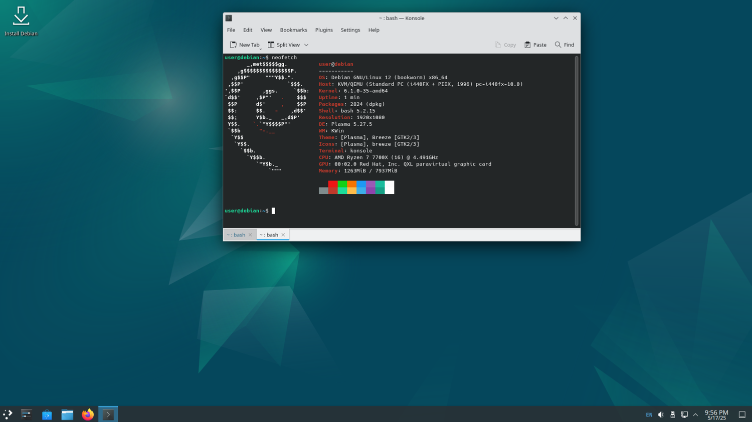Click the white color block in neofetch palette
This screenshot has width=752, height=422.
click(x=390, y=187)
